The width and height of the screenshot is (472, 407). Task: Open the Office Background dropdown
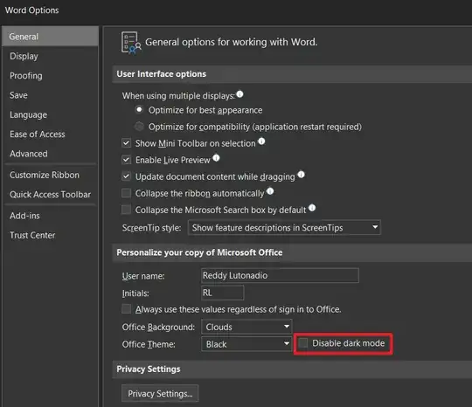coord(246,327)
